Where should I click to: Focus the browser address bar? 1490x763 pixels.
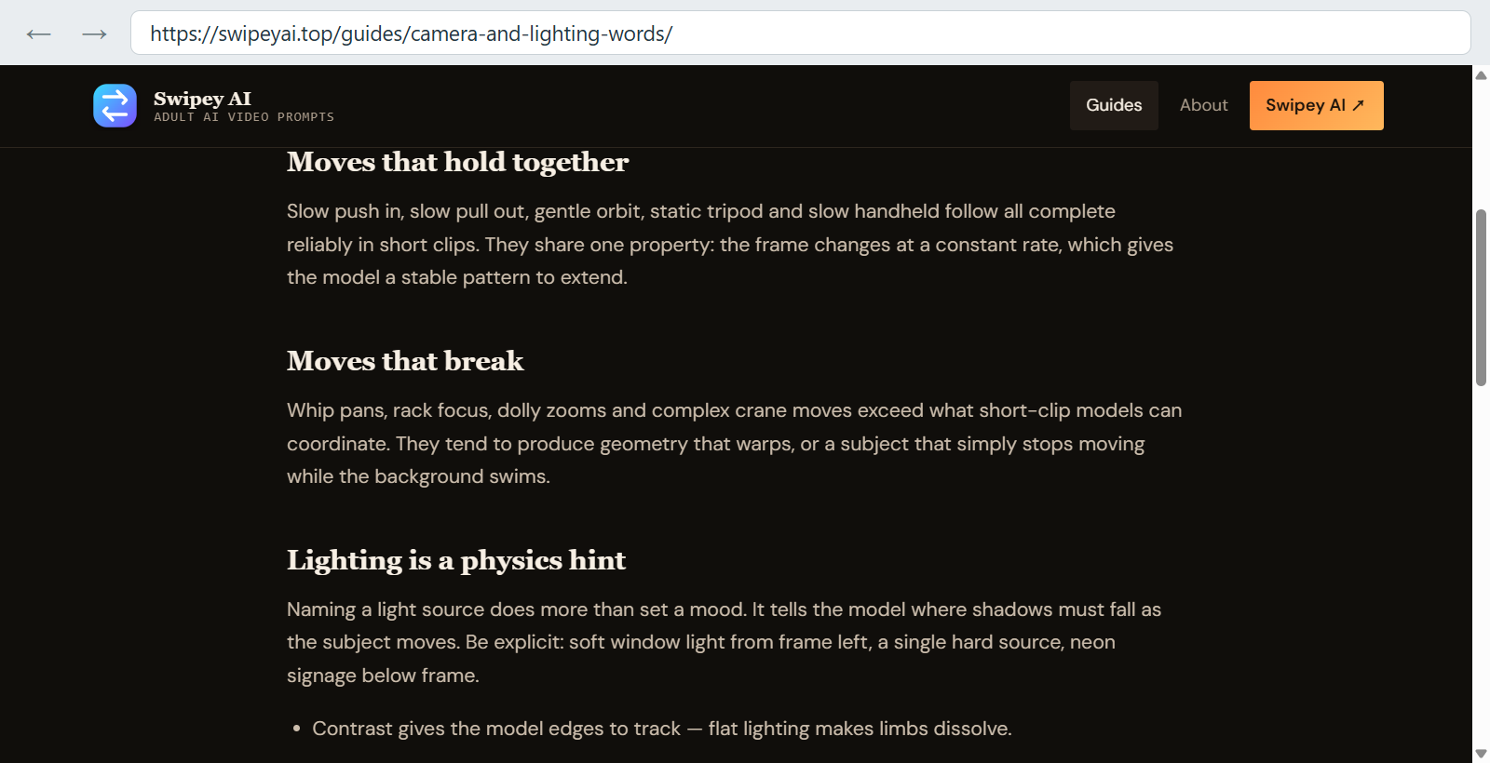point(800,33)
